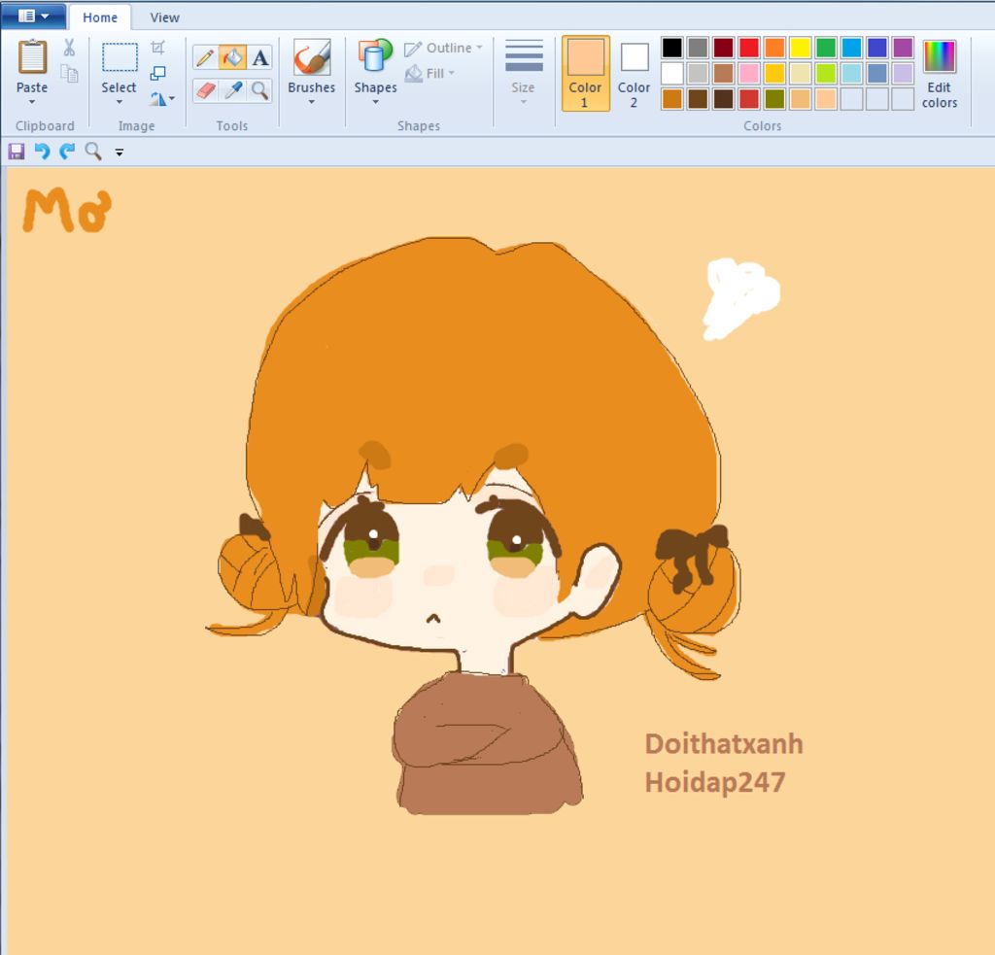Pick the pink color swatch
The image size is (995, 955).
(749, 73)
